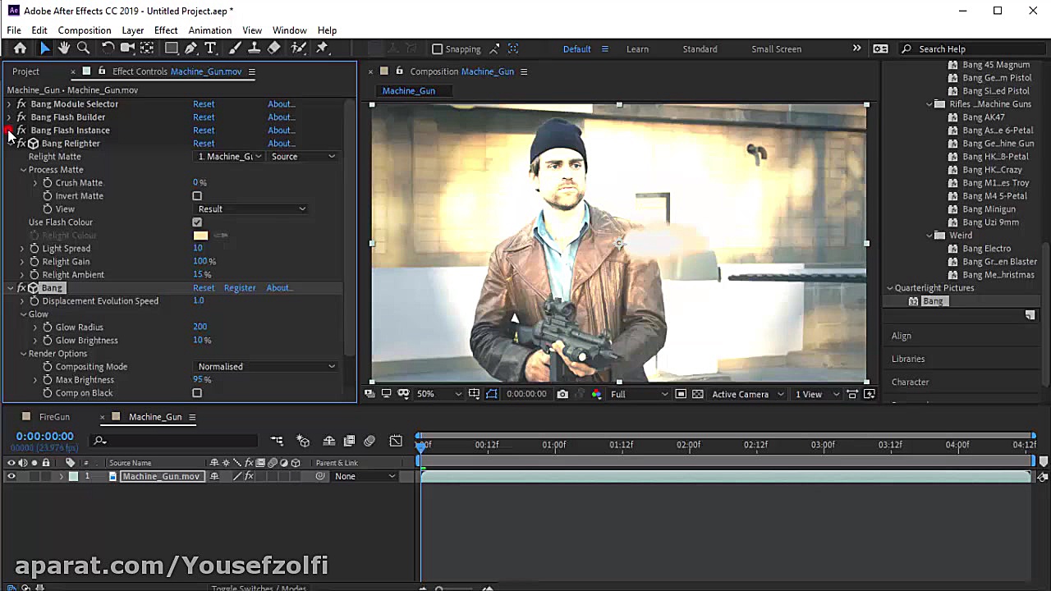
Task: Toggle the Invert Matte checkbox
Action: click(197, 196)
